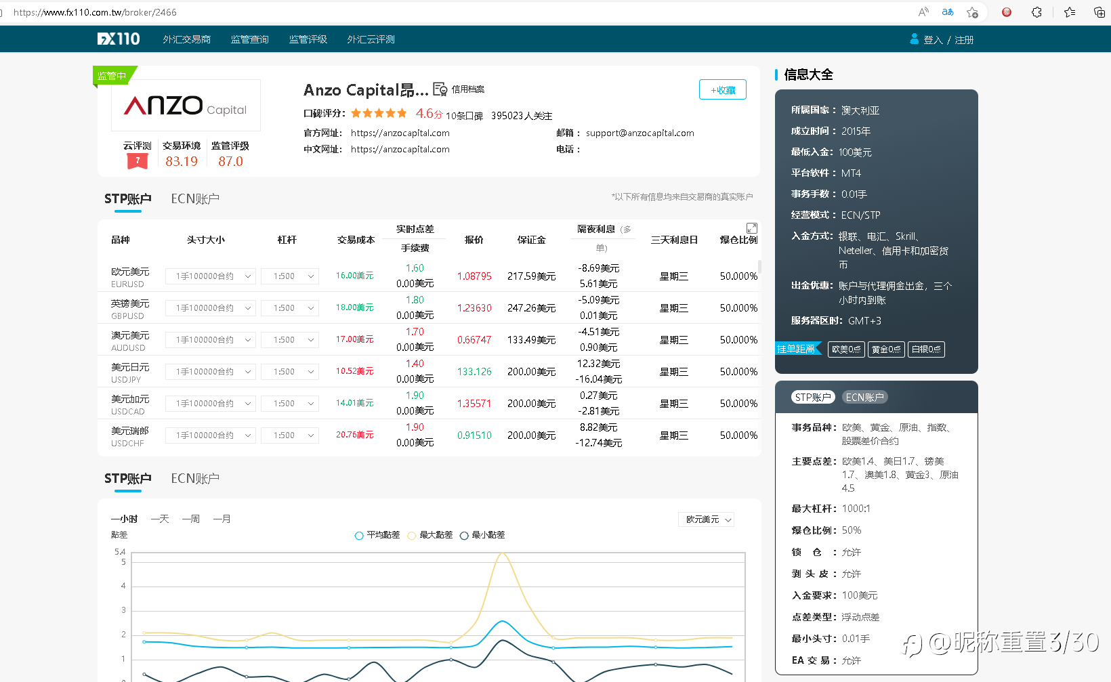The image size is (1111, 682).
Task: Toggle the 平均點差 chart legend series
Action: click(x=377, y=535)
